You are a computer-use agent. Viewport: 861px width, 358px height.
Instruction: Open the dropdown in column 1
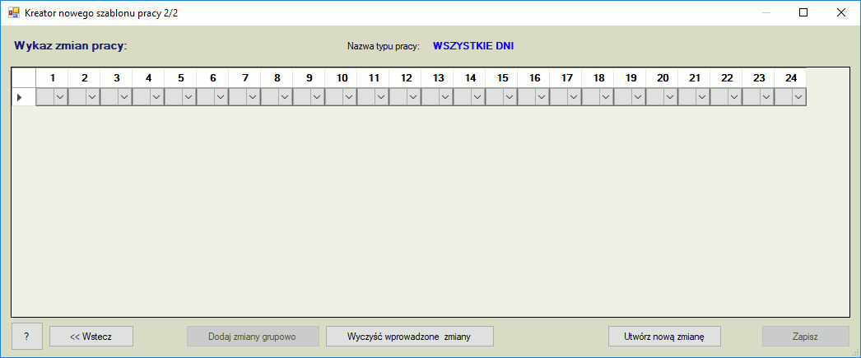pyautogui.click(x=60, y=97)
